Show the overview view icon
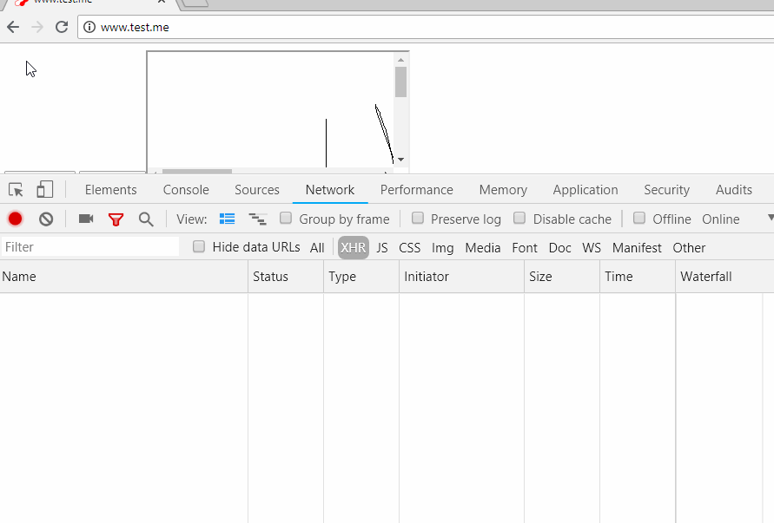 click(257, 219)
